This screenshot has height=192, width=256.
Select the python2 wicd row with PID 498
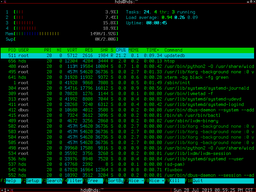coord(127,148)
